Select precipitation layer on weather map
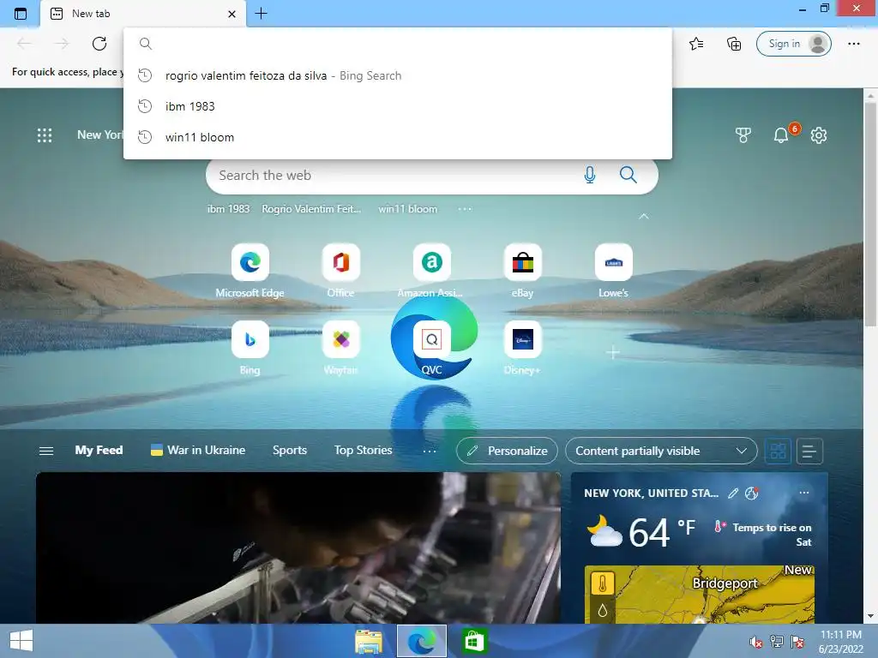The width and height of the screenshot is (878, 658). 603,610
